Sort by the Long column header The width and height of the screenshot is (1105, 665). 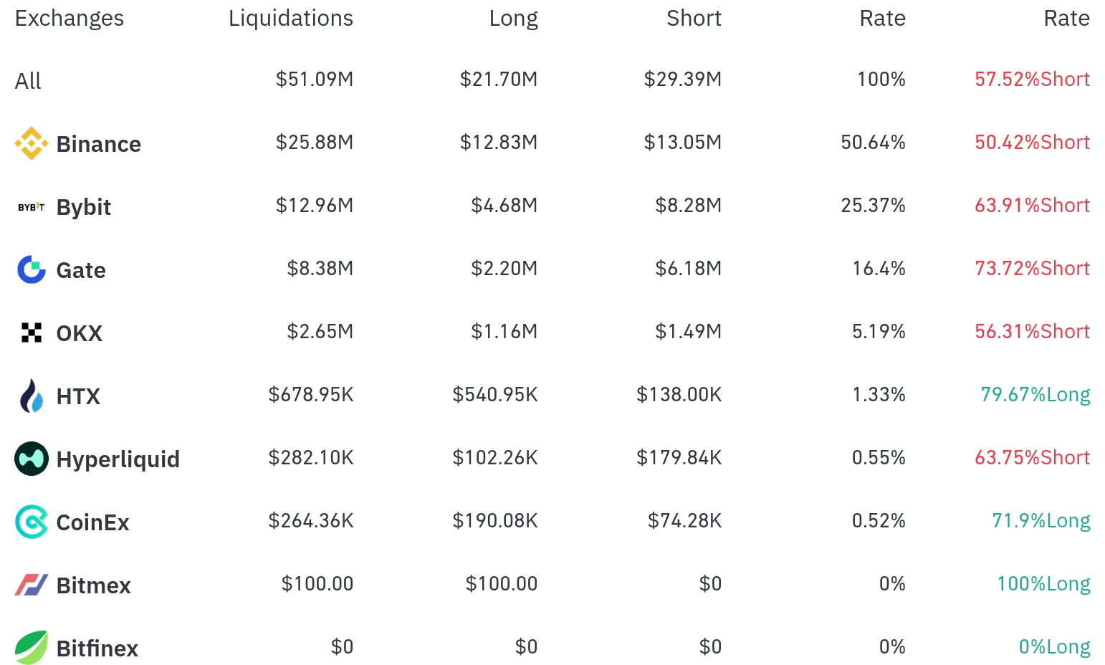513,19
